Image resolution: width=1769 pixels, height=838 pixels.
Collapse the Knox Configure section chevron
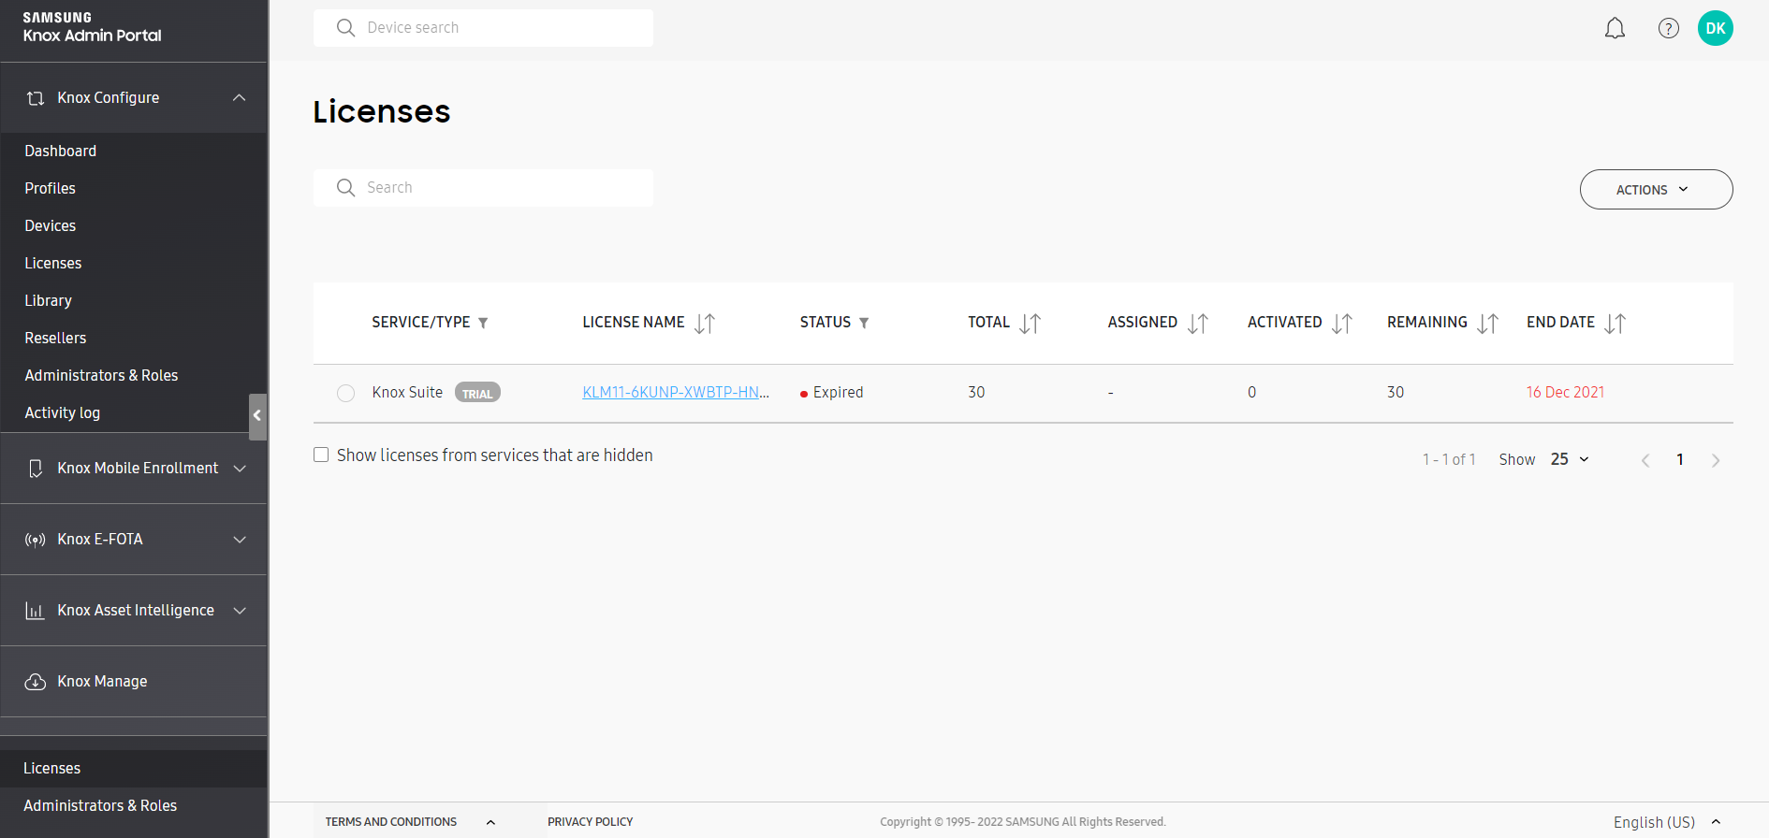pos(240,98)
